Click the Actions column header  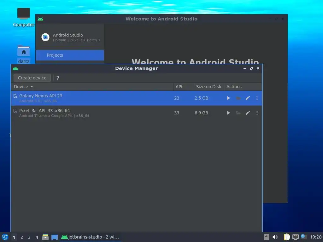pos(243,87)
